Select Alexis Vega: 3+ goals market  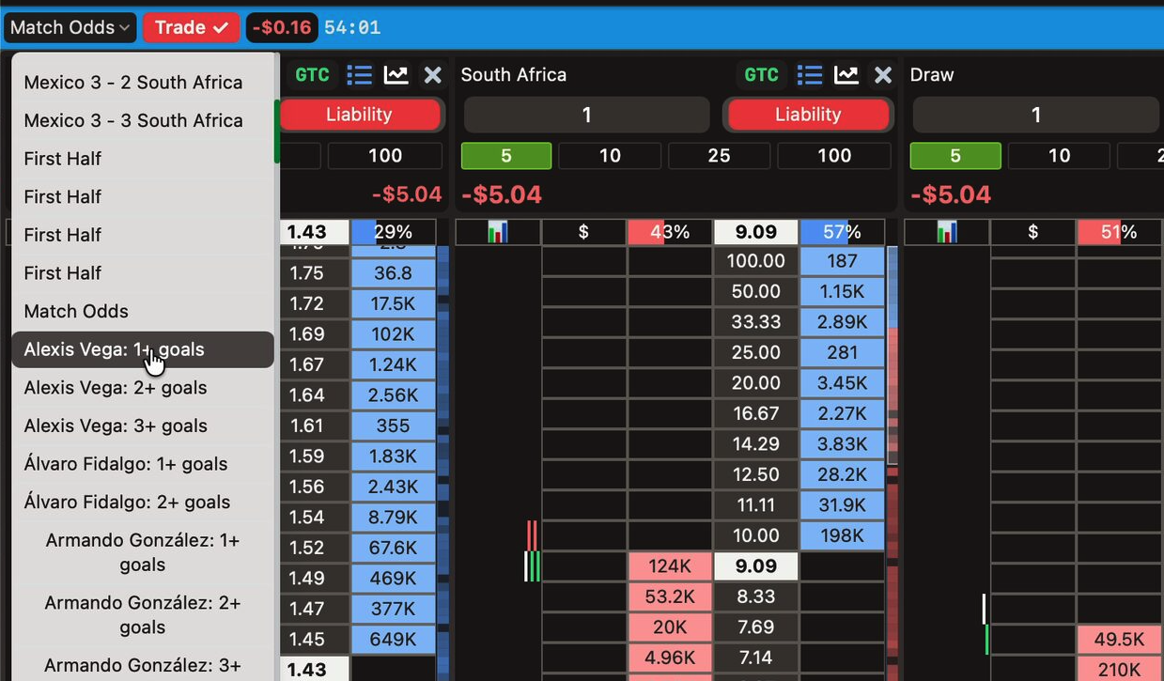pos(143,426)
